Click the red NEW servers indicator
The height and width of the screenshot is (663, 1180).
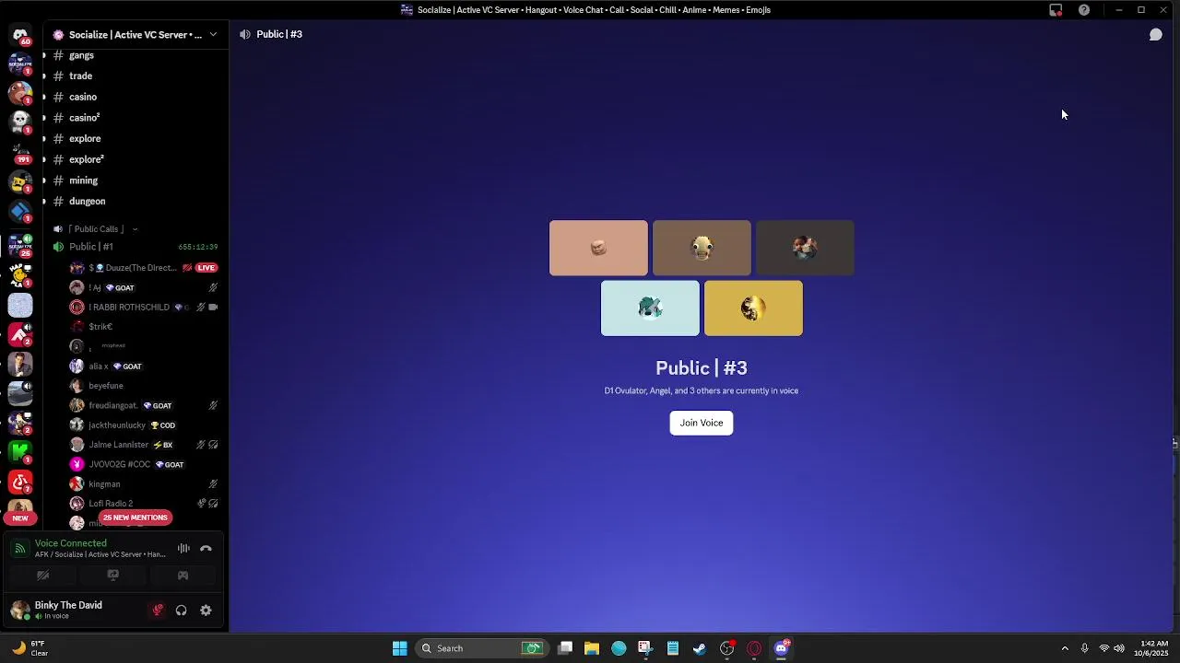pos(20,518)
